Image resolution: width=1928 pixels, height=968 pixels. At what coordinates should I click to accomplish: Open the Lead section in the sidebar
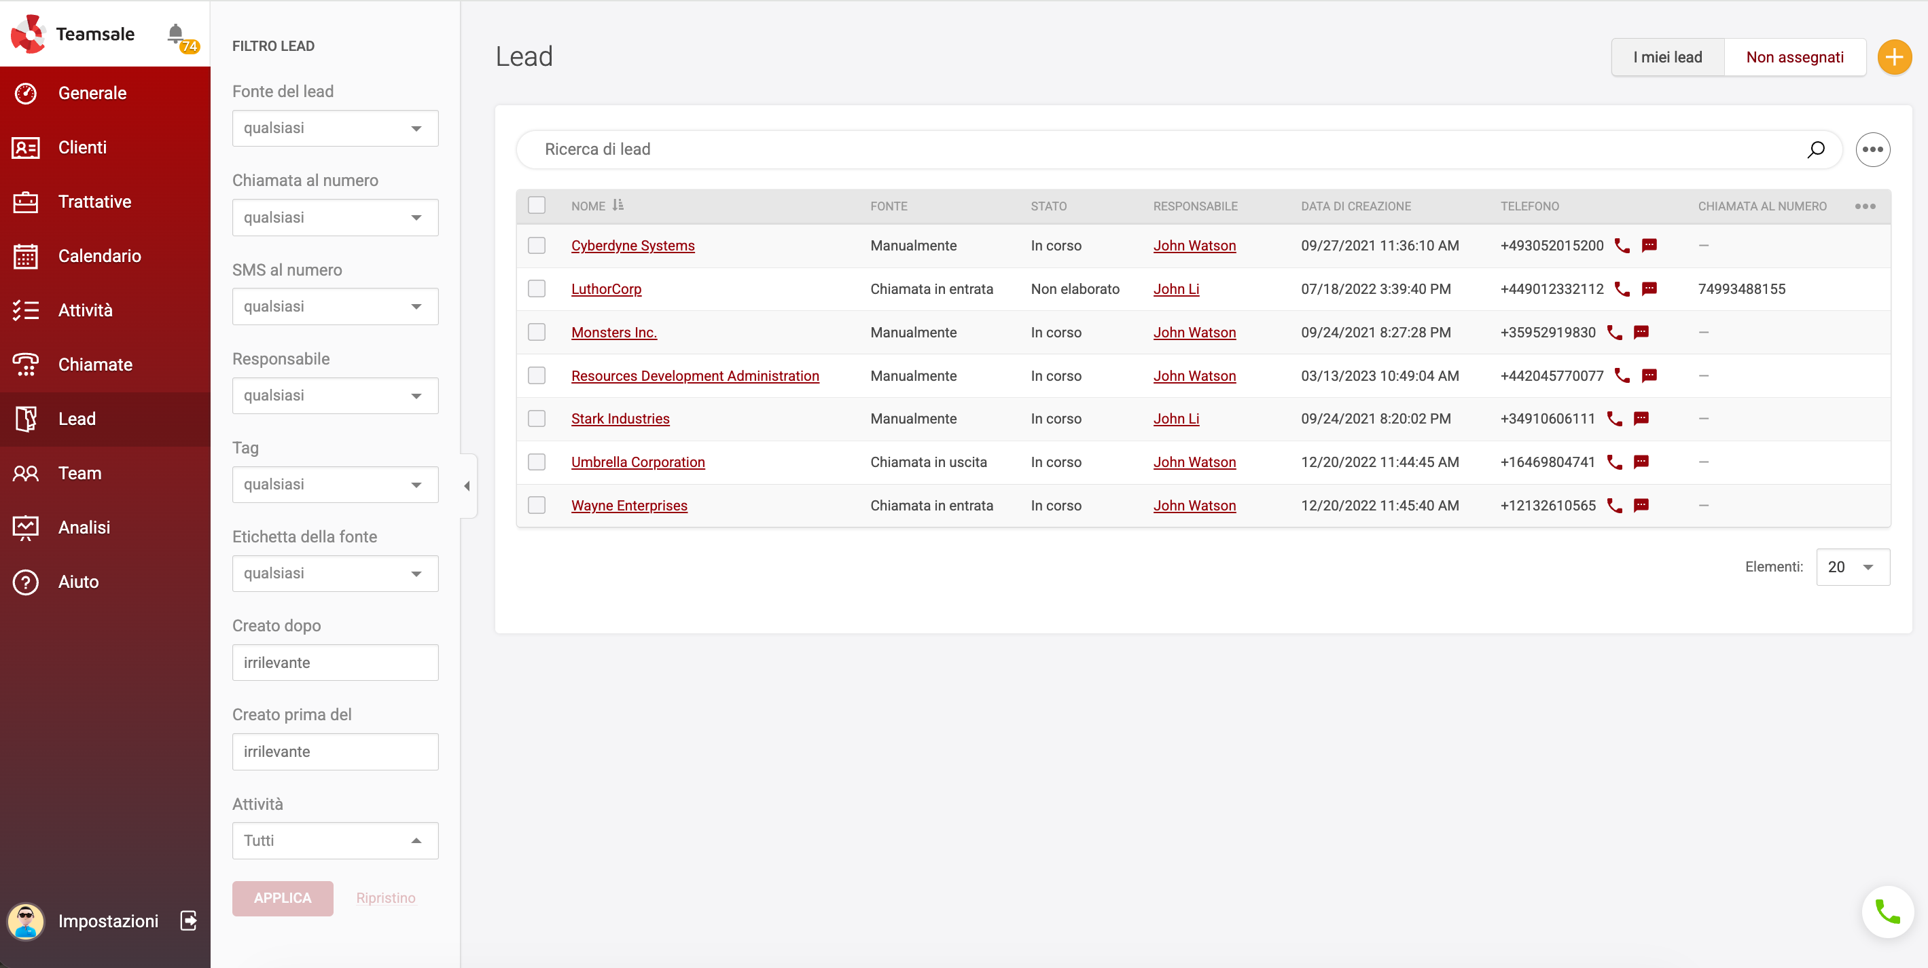(76, 419)
